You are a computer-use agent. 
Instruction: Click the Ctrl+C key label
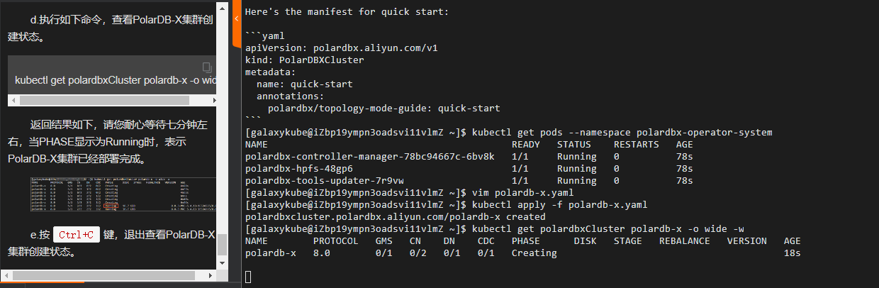point(77,235)
